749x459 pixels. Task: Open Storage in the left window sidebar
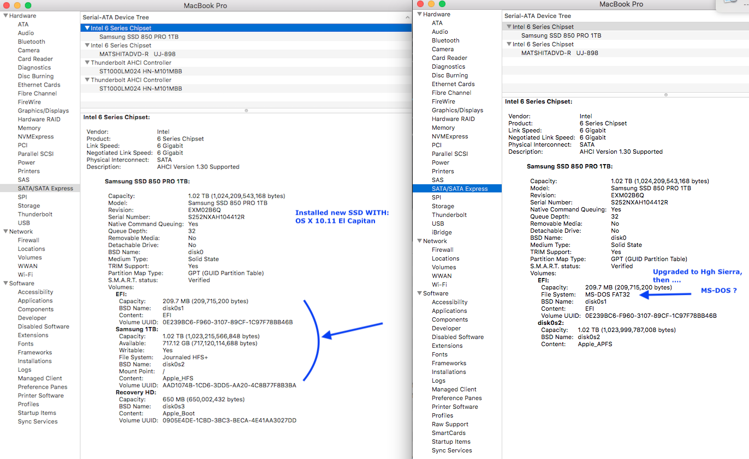pyautogui.click(x=28, y=206)
